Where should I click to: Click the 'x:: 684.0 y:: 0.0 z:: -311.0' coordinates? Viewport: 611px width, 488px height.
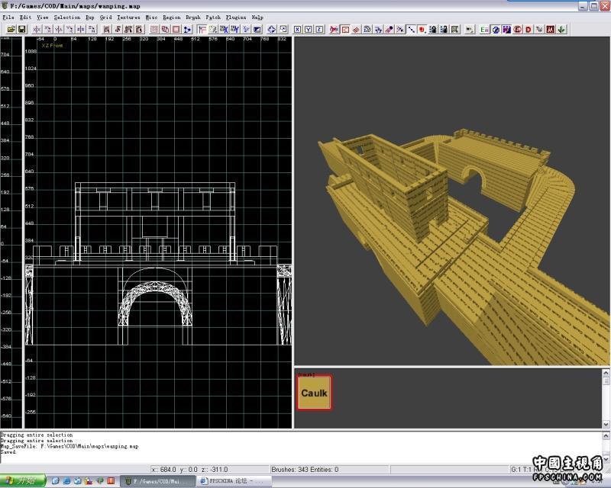(189, 470)
